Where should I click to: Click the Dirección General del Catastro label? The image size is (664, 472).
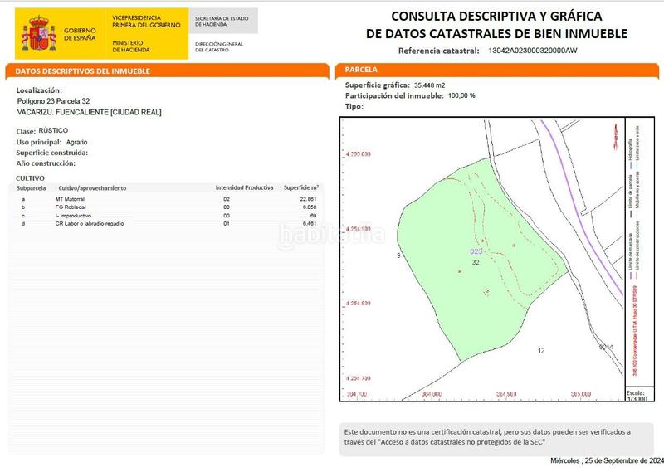pos(219,46)
